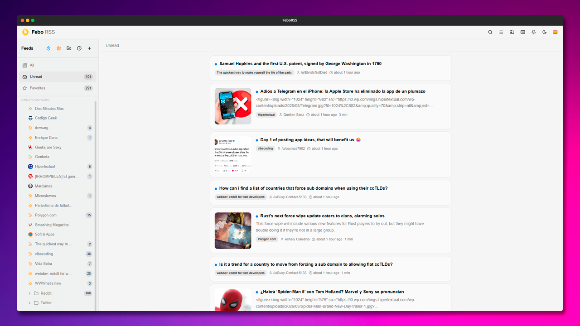
Task: Open search with the magnifier icon
Action: point(490,32)
